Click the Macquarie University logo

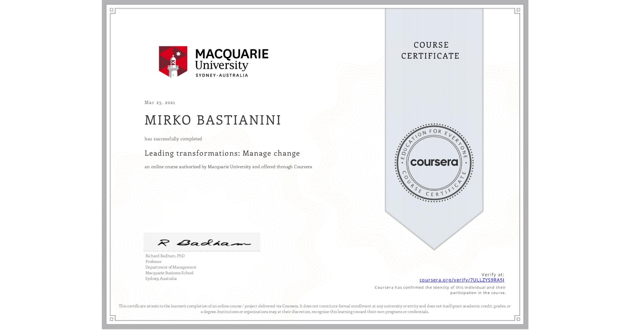click(213, 60)
